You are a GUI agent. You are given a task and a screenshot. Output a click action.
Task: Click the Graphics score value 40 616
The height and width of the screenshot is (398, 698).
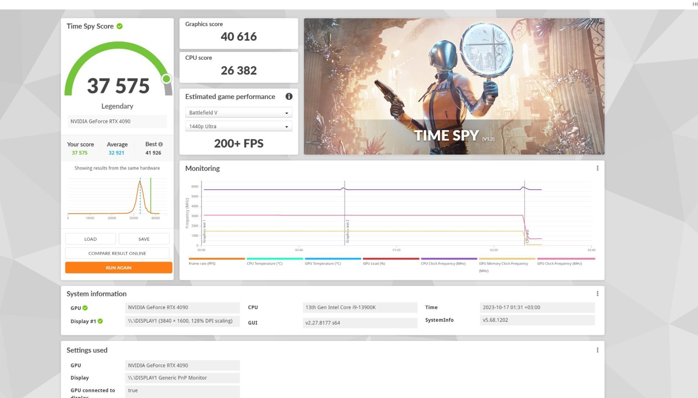(239, 37)
